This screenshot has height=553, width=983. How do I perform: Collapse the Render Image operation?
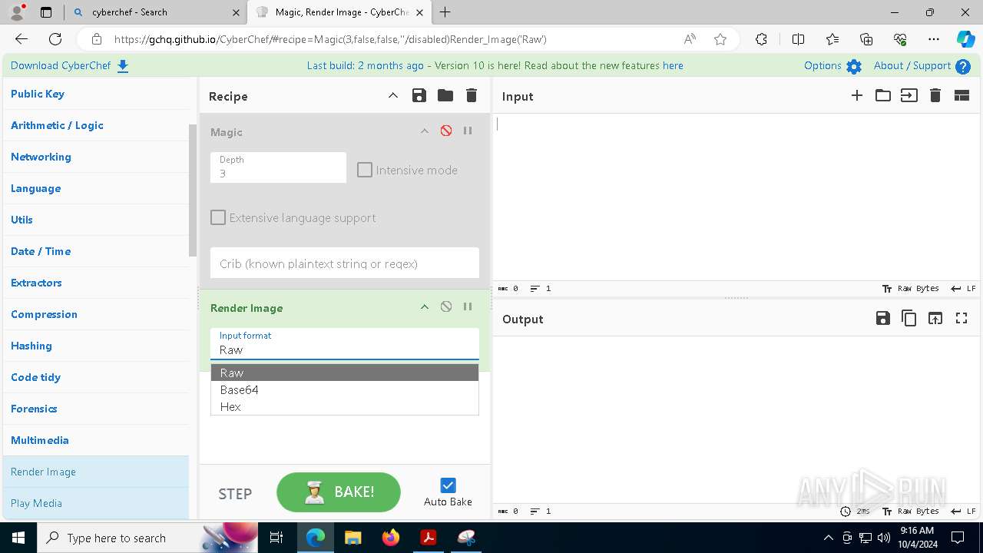tap(424, 307)
